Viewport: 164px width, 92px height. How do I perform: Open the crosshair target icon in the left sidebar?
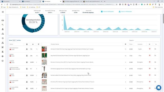[x=3, y=38]
